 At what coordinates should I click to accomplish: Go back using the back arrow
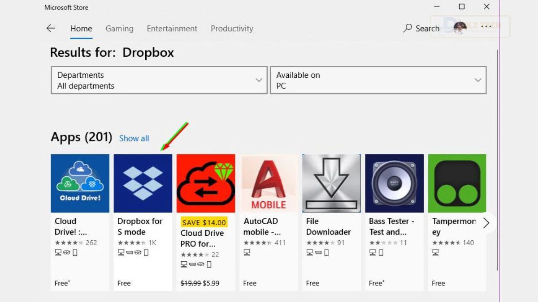(51, 28)
